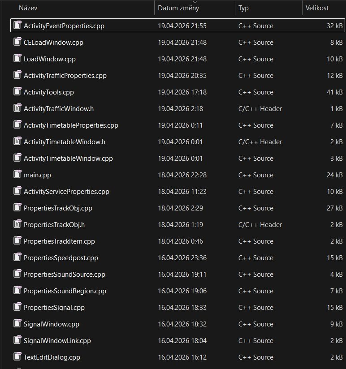Image resolution: width=346 pixels, height=369 pixels.
Task: Click the TextEditDialog.cpp file icon
Action: point(17,357)
